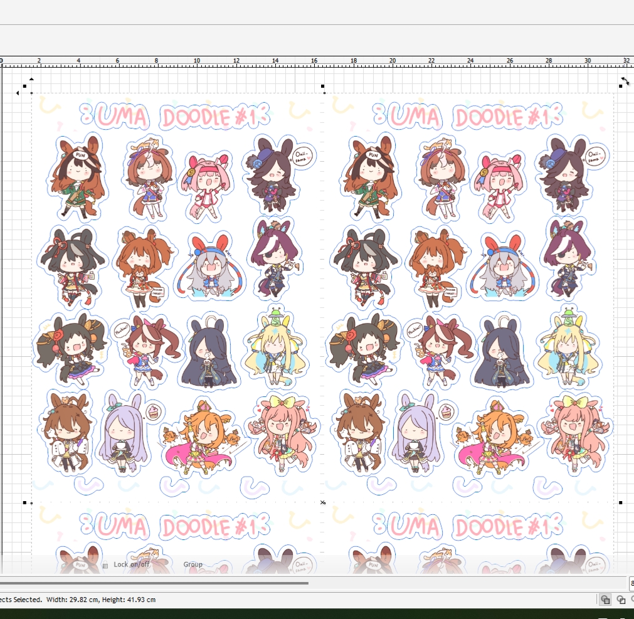Select the cupcake sticker on the left sheet

tap(153, 412)
